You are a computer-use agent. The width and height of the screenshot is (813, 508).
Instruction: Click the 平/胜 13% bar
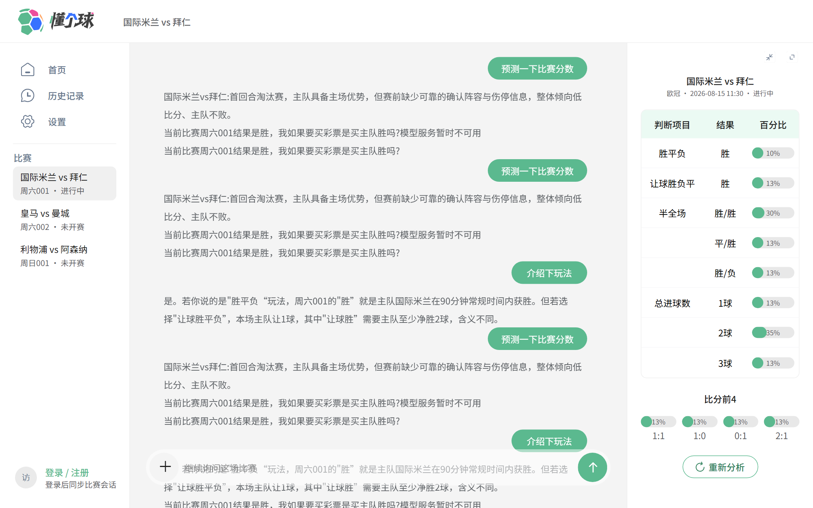pyautogui.click(x=773, y=243)
